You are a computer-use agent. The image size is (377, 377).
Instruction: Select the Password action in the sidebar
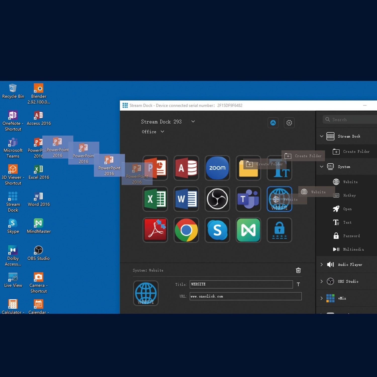coord(351,236)
